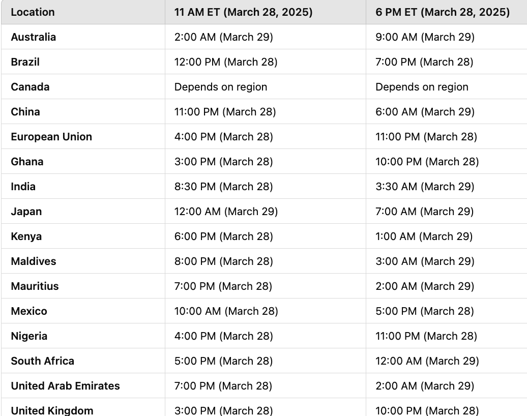Click Mauritius 7:00 PM (March 28) cell
This screenshot has width=527, height=416.
click(223, 286)
